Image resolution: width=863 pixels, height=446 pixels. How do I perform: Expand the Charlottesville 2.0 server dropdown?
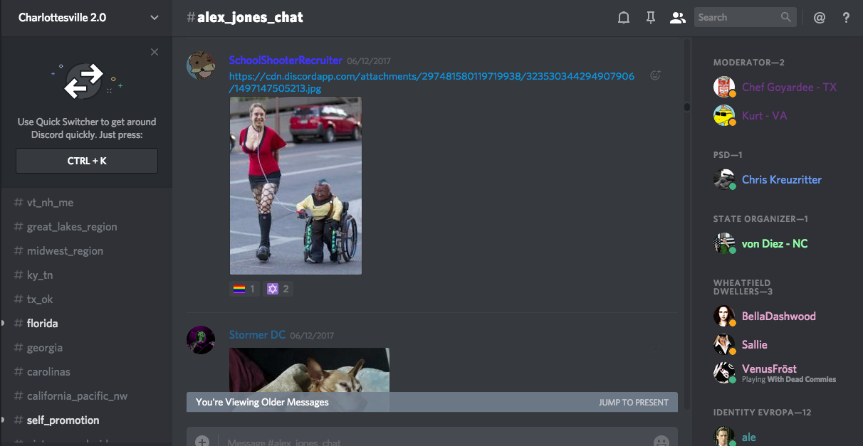pyautogui.click(x=155, y=18)
